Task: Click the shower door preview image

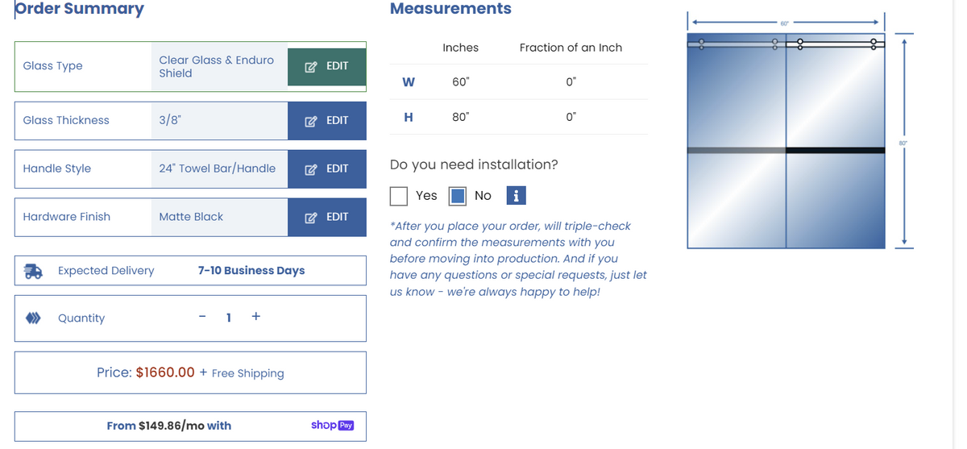Action: tap(786, 141)
